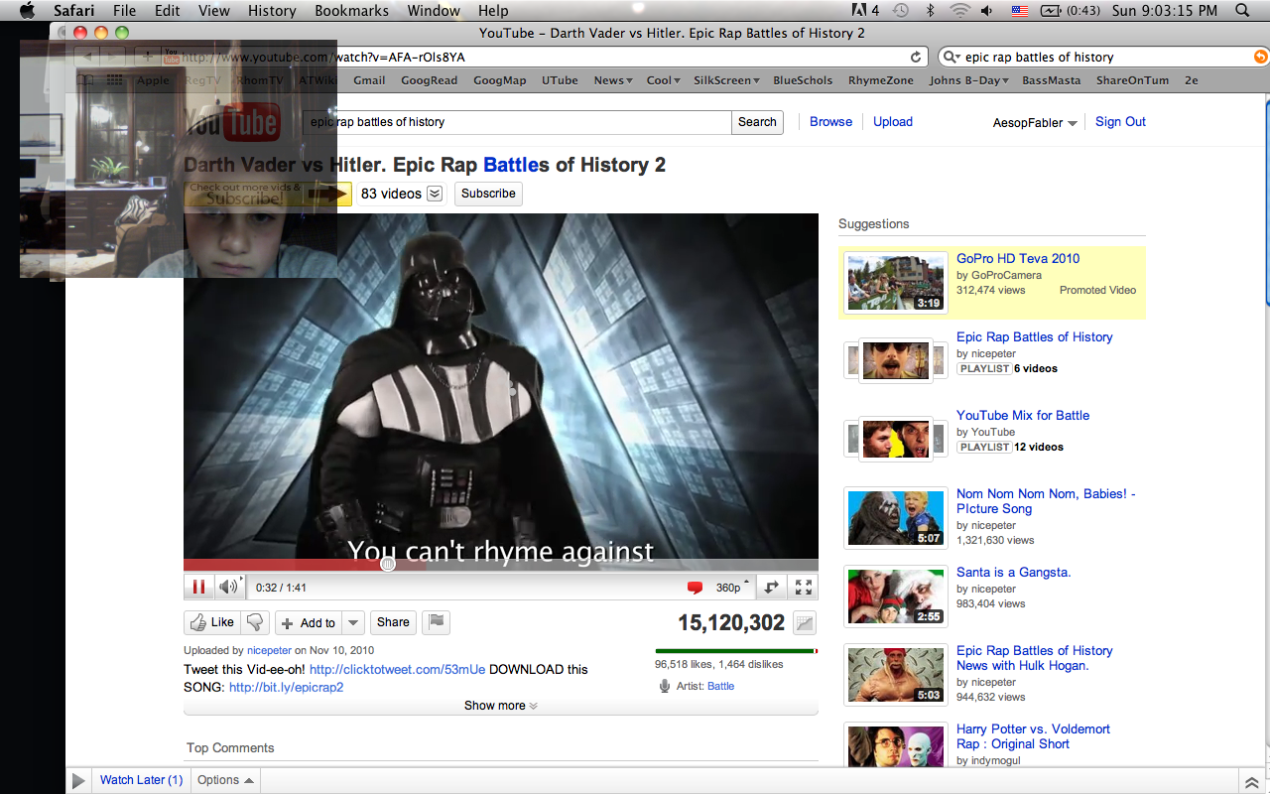The image size is (1270, 794).
Task: Open the Artist: Battle link
Action: coord(720,686)
